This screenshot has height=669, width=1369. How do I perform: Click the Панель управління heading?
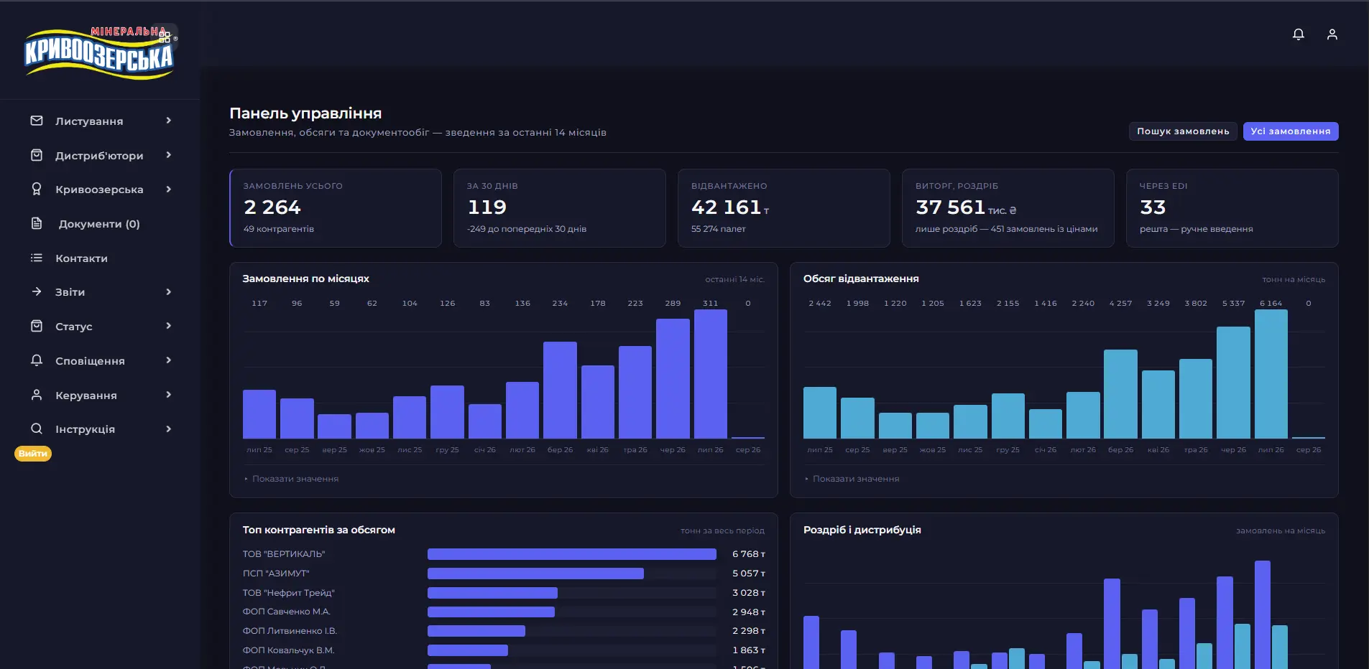305,113
